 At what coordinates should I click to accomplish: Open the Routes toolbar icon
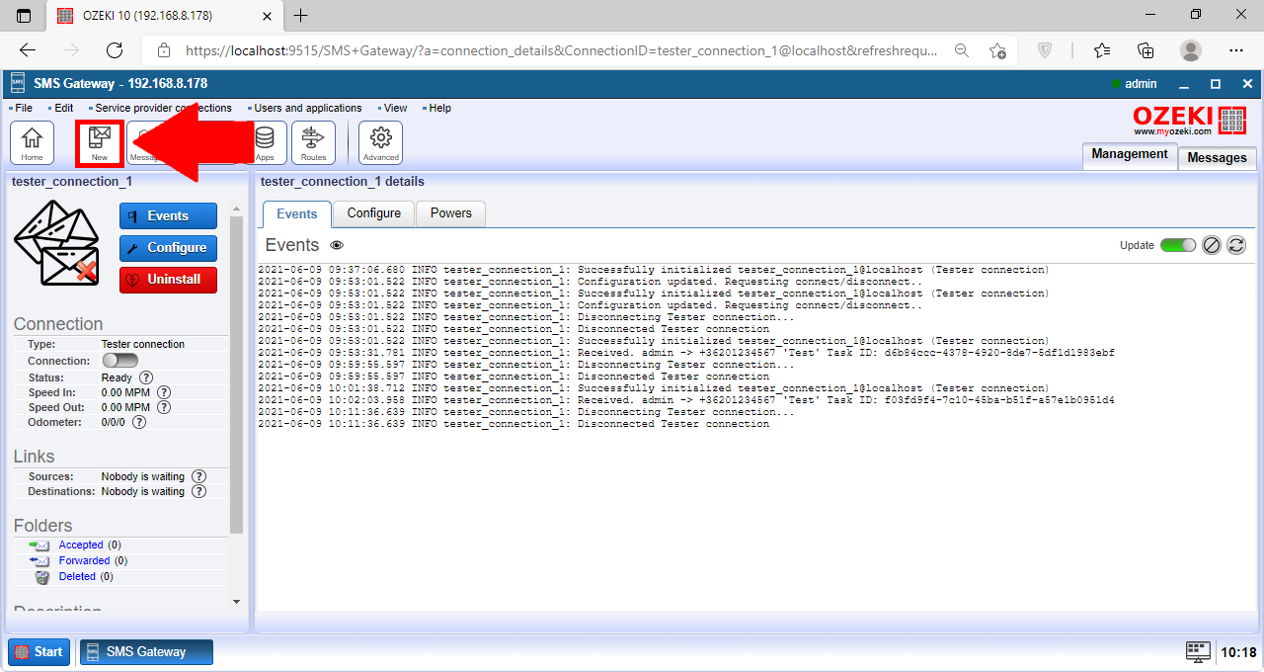(x=313, y=142)
